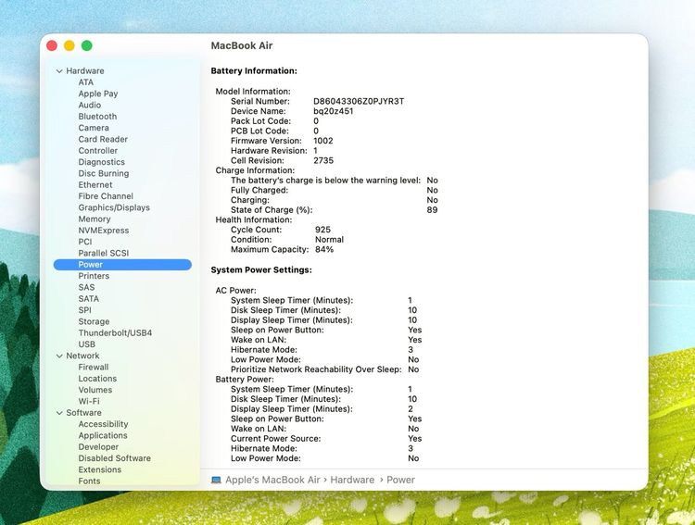Click the Current Power Source label
This screenshot has width=695, height=525.
click(276, 439)
